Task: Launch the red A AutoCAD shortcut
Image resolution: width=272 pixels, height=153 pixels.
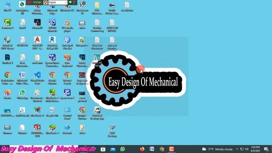Action: pos(37,43)
